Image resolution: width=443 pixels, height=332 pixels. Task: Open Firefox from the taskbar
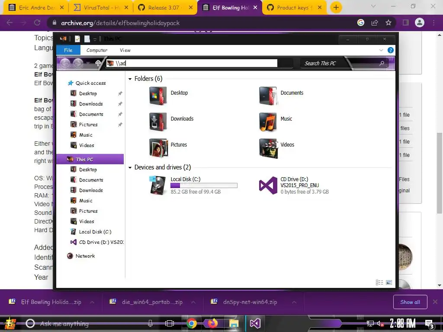point(212,323)
